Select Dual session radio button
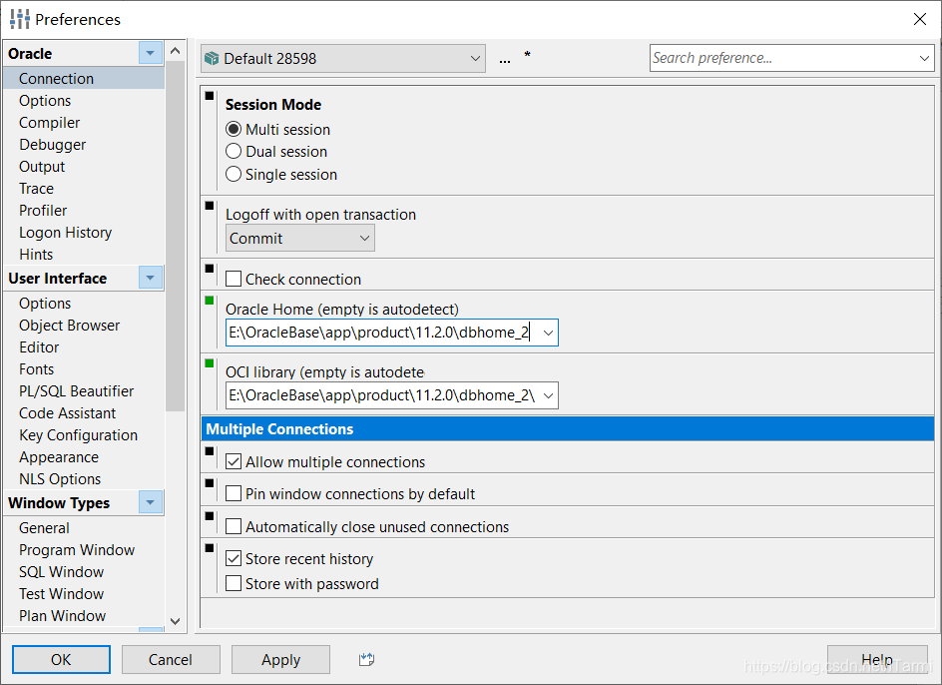 coord(234,151)
